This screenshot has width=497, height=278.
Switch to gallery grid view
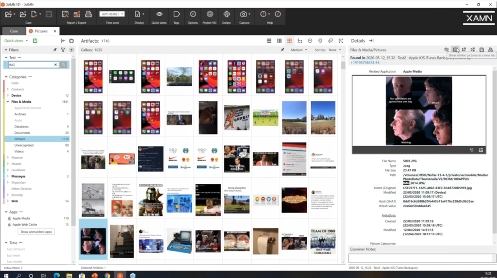click(289, 41)
